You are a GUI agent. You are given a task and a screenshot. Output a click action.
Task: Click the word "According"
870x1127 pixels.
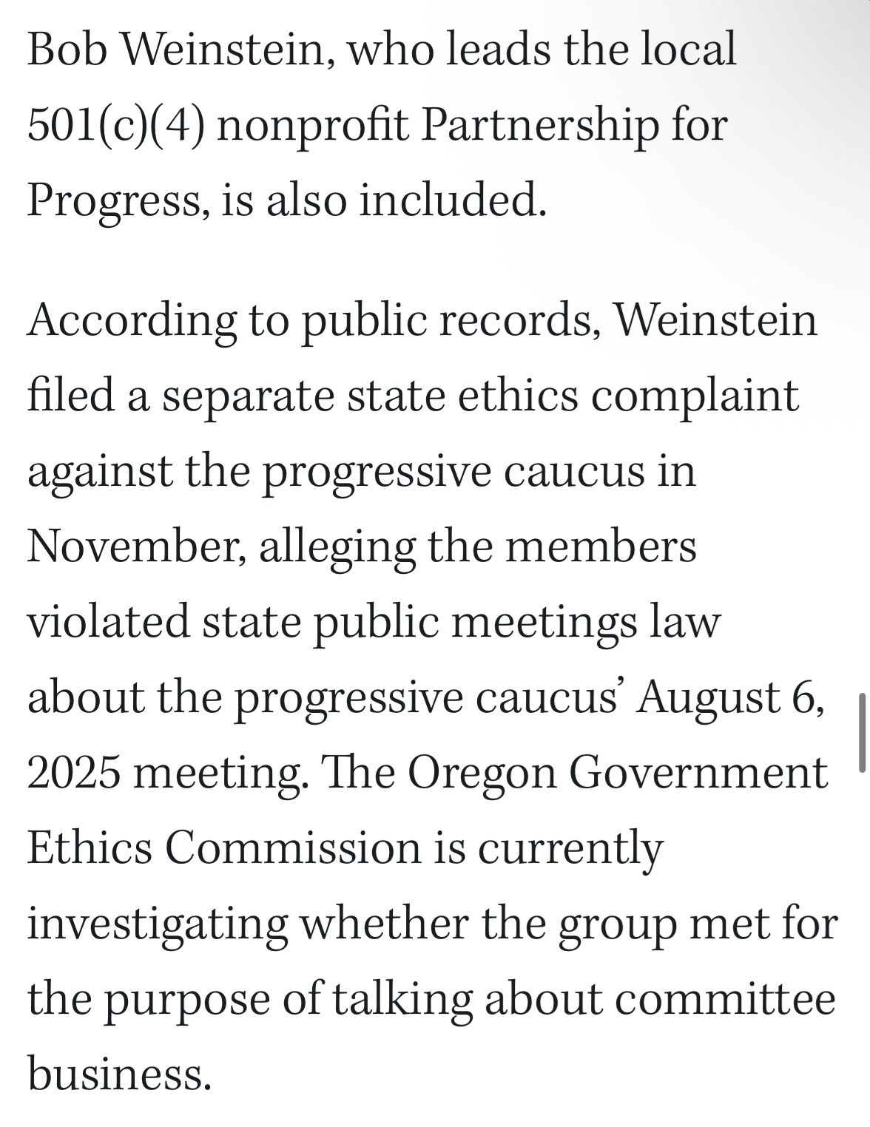(132, 321)
